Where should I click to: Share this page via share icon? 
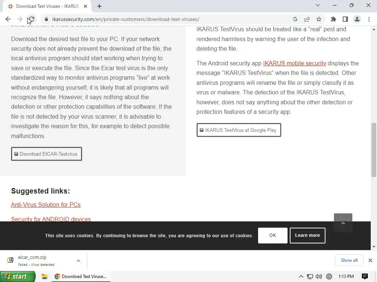pyautogui.click(x=307, y=19)
